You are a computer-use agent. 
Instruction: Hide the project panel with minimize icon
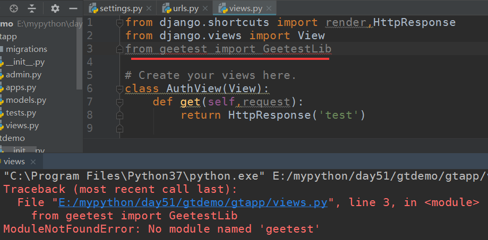coord(73,9)
